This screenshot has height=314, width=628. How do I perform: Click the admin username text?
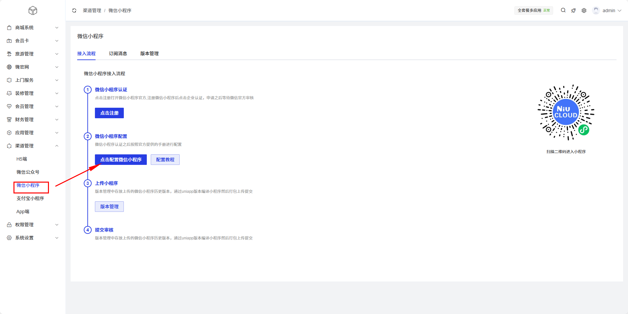[609, 11]
